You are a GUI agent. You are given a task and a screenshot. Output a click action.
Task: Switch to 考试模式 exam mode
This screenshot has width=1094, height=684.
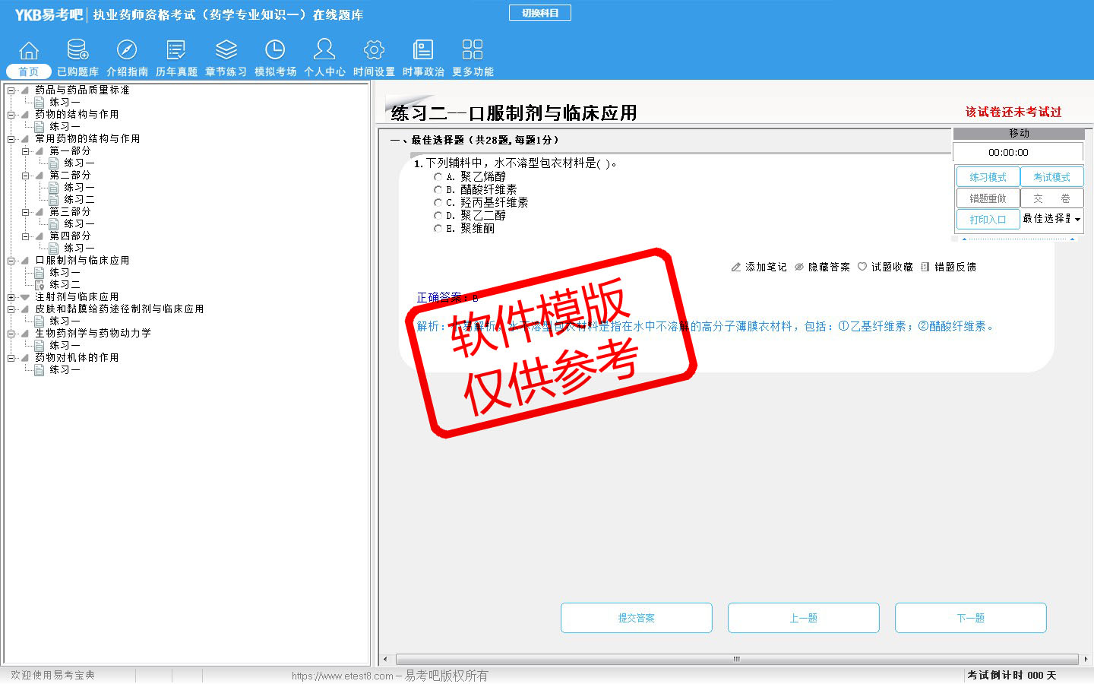tap(1051, 177)
